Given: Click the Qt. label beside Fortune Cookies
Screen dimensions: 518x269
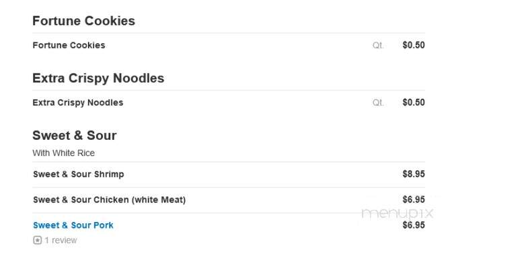Looking at the screenshot, I should pyautogui.click(x=378, y=45).
